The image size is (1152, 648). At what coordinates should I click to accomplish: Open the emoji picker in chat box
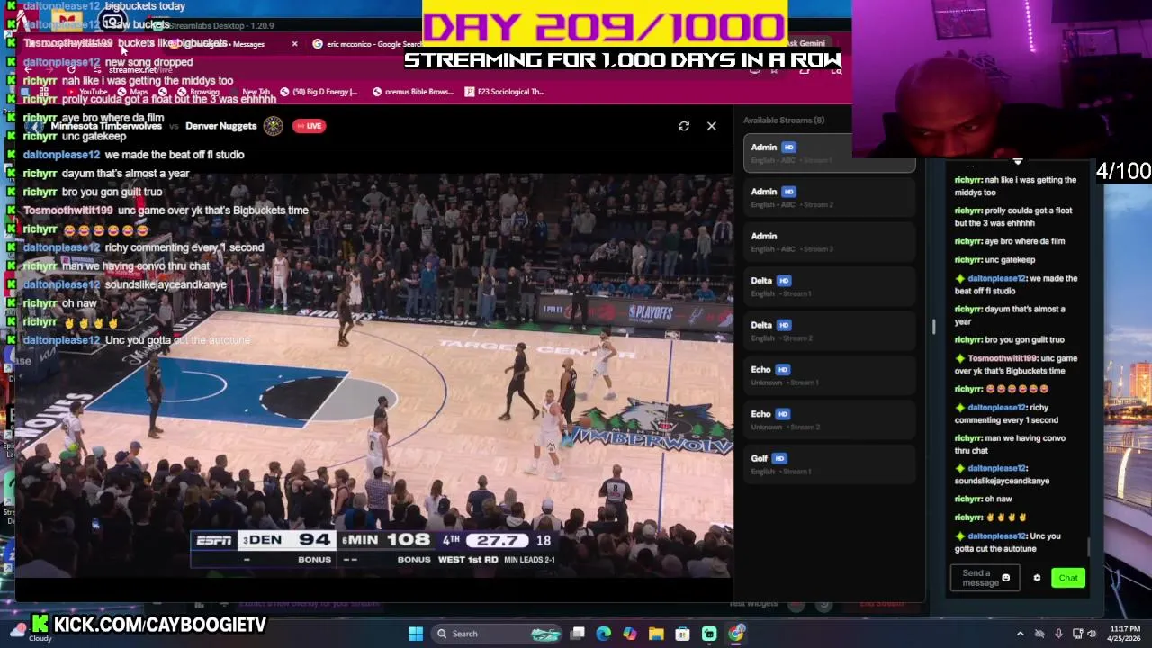[x=1006, y=578]
